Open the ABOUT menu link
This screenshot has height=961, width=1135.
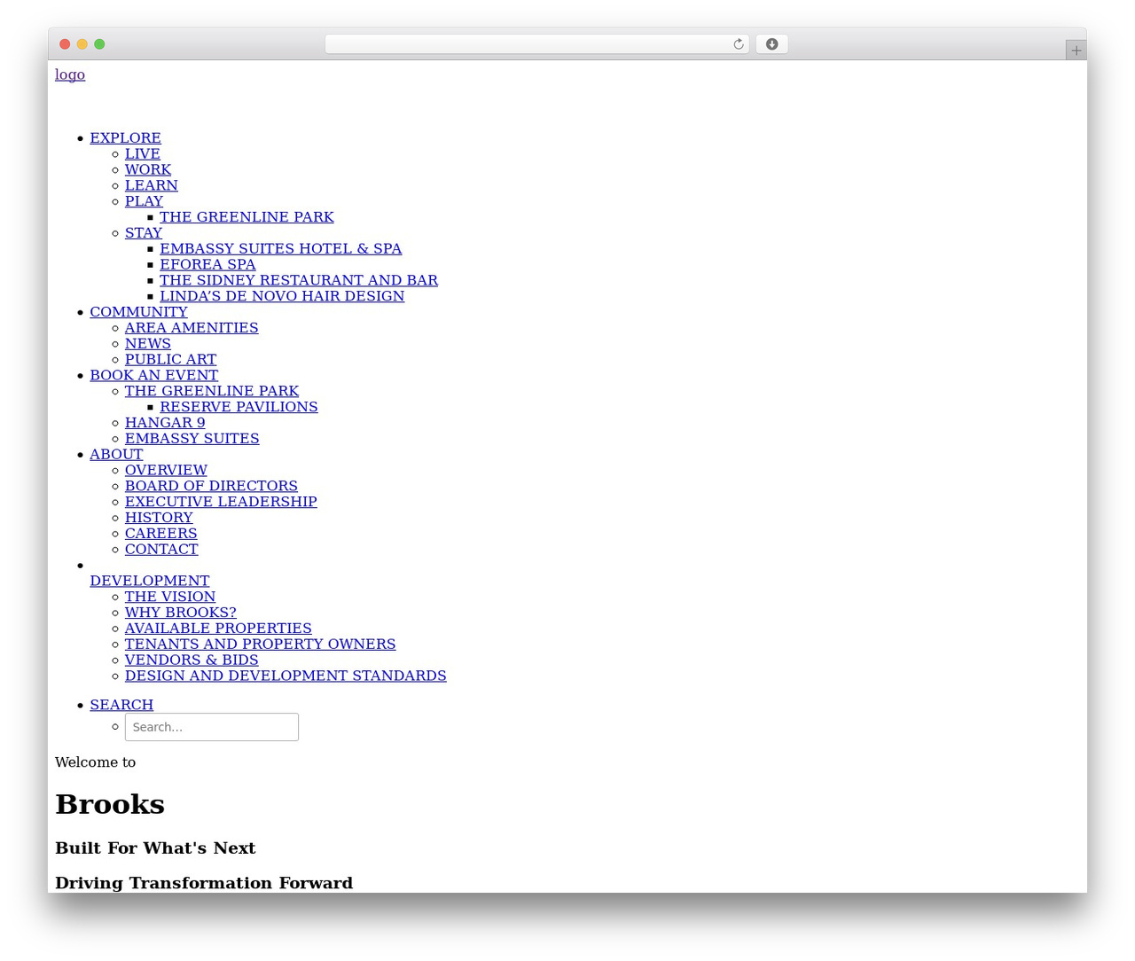pos(116,454)
